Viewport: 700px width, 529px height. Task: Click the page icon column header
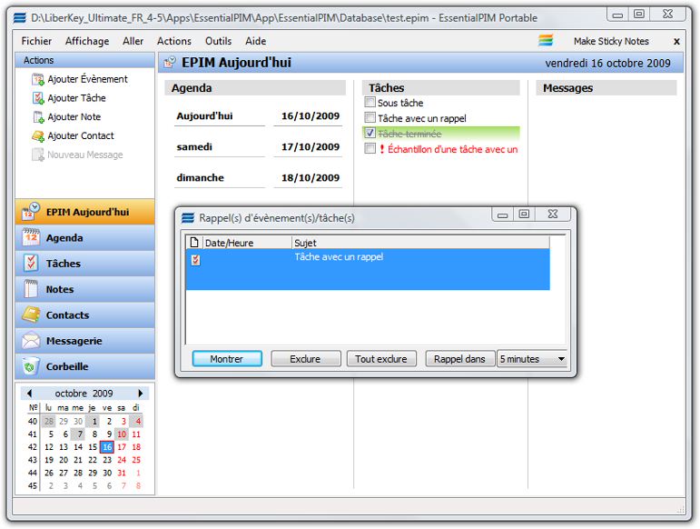click(x=194, y=243)
